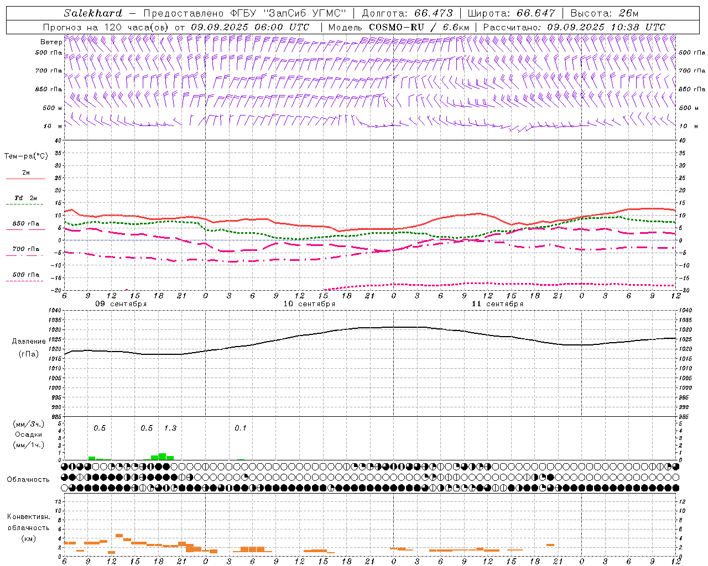Click the 500 гПа temperature legend entry
708x566 pixels.
pyautogui.click(x=25, y=275)
